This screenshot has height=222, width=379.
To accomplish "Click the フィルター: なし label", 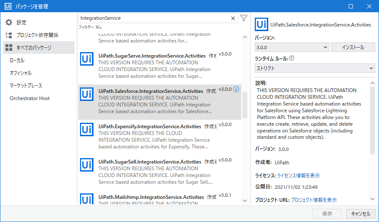I will [x=90, y=27].
